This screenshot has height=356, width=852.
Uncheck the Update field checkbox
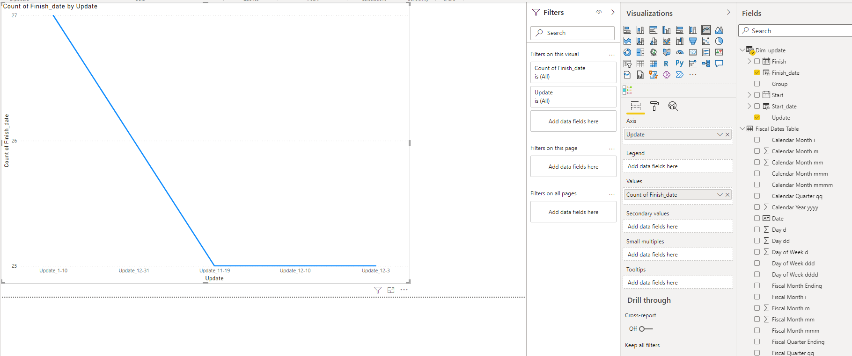757,117
